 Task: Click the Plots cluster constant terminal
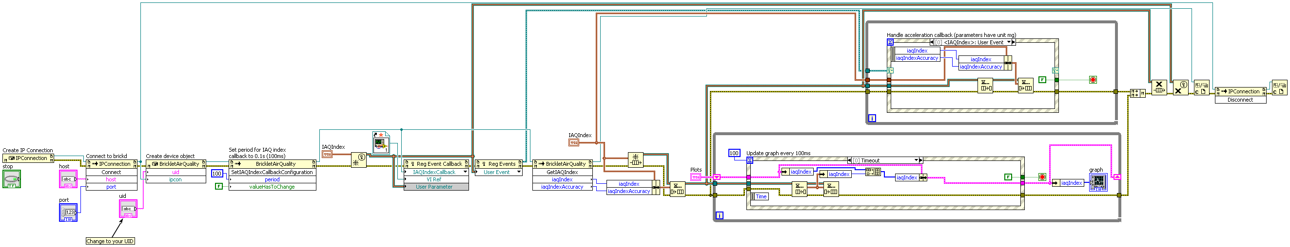(x=696, y=177)
